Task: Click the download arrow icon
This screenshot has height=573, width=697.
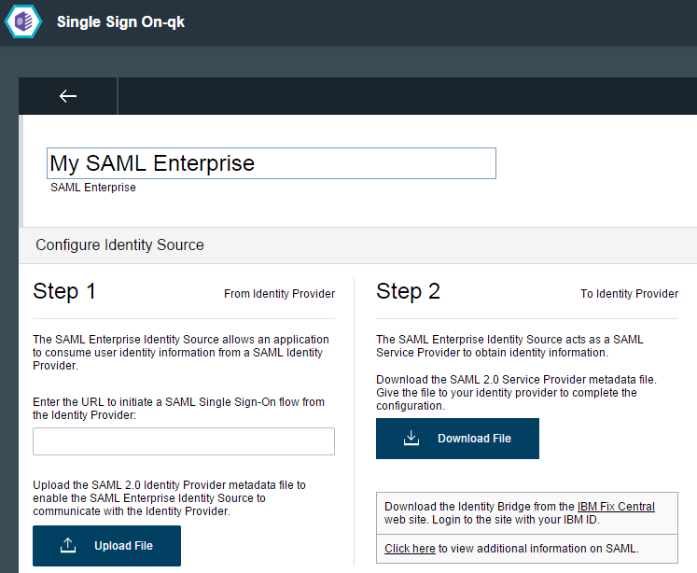Action: [x=411, y=438]
